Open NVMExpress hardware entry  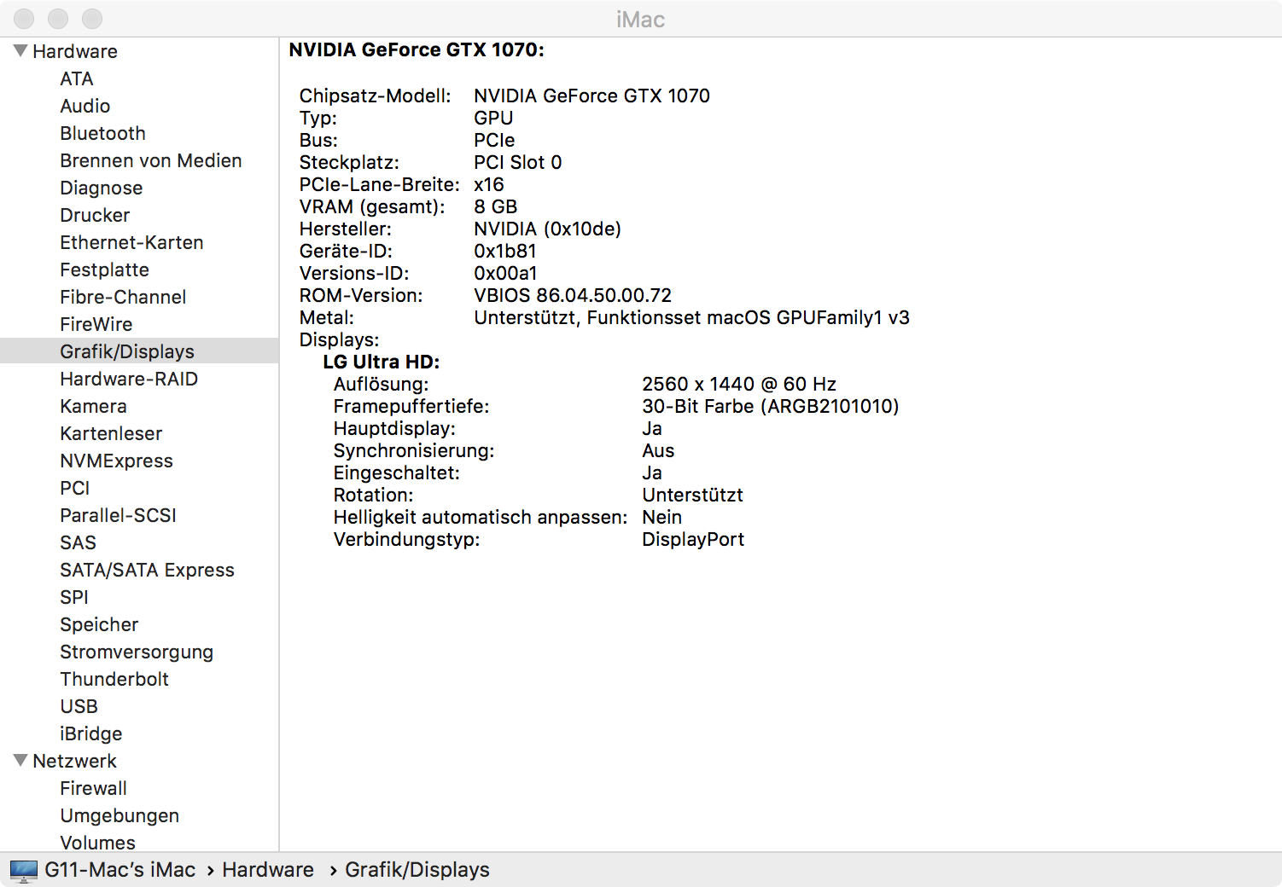point(116,461)
